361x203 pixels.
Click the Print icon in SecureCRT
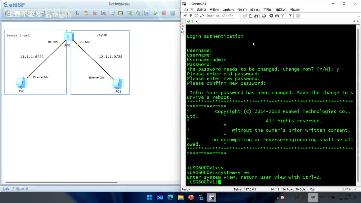coord(264,16)
